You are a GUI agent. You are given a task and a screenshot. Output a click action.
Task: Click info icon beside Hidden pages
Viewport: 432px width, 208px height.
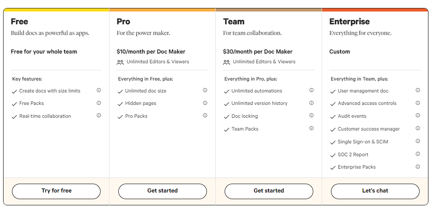(x=205, y=103)
